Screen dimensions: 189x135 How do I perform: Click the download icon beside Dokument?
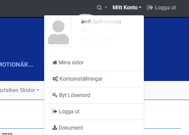click(55, 128)
